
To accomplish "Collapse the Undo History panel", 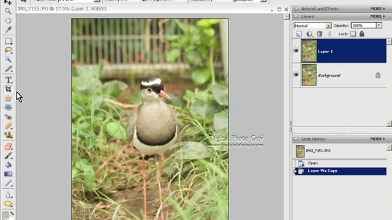I will click(296, 139).
